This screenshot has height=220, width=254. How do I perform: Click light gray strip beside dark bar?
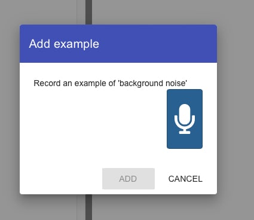tap(81, 12)
